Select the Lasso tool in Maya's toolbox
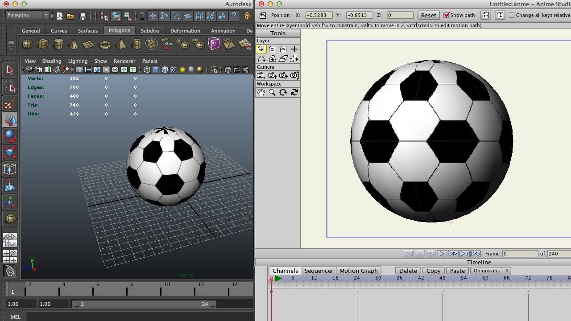Screen dimensions: 571x321 [x=10, y=86]
